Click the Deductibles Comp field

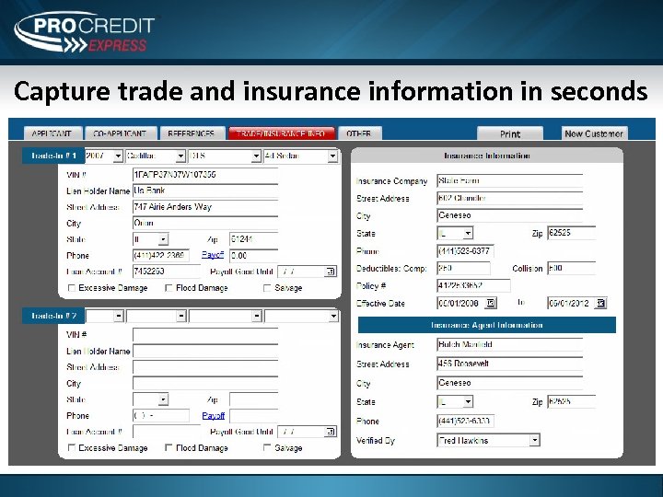pyautogui.click(x=463, y=268)
